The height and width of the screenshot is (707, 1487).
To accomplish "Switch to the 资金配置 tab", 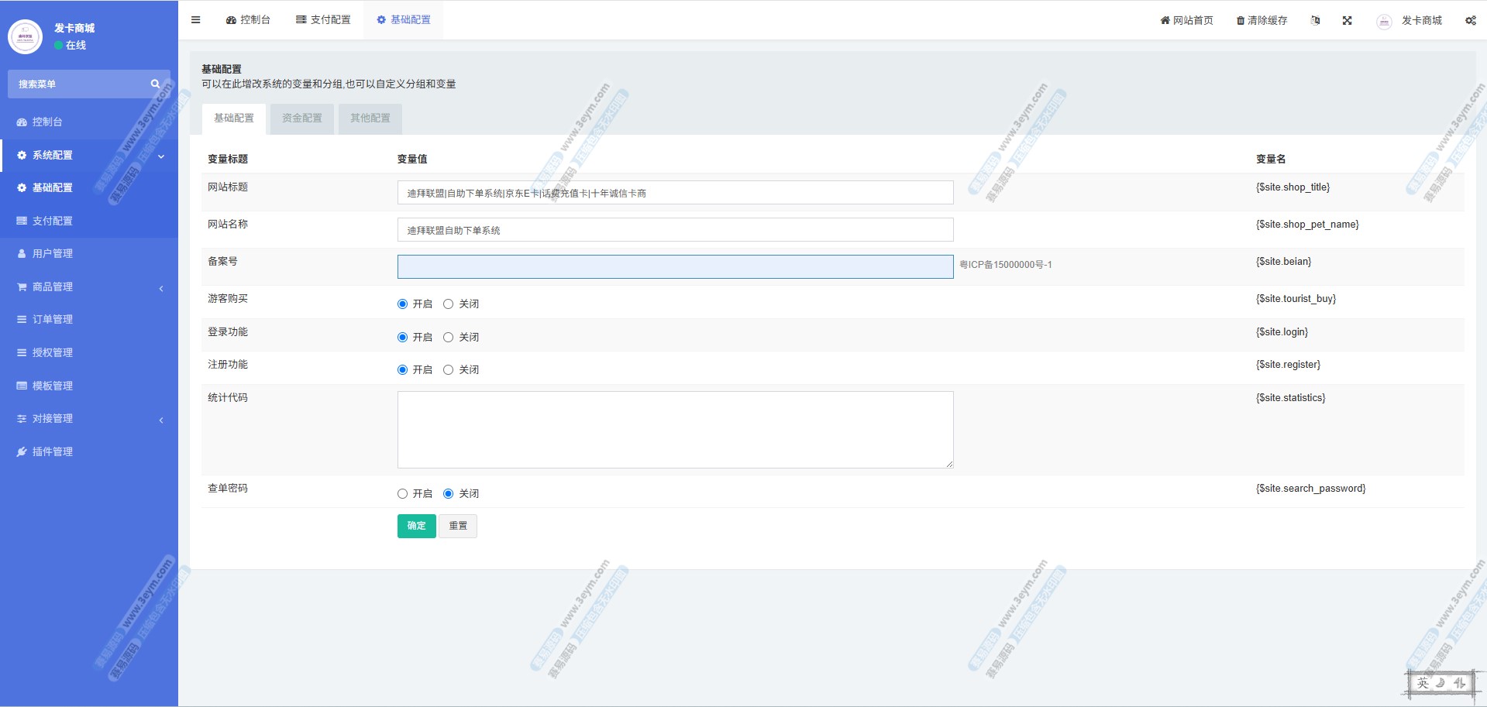I will pyautogui.click(x=301, y=118).
